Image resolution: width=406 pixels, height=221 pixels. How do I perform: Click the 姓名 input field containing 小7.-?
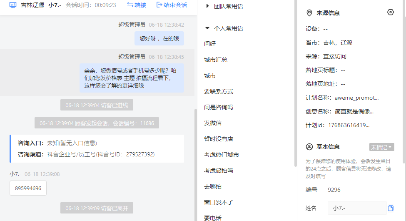(357, 208)
